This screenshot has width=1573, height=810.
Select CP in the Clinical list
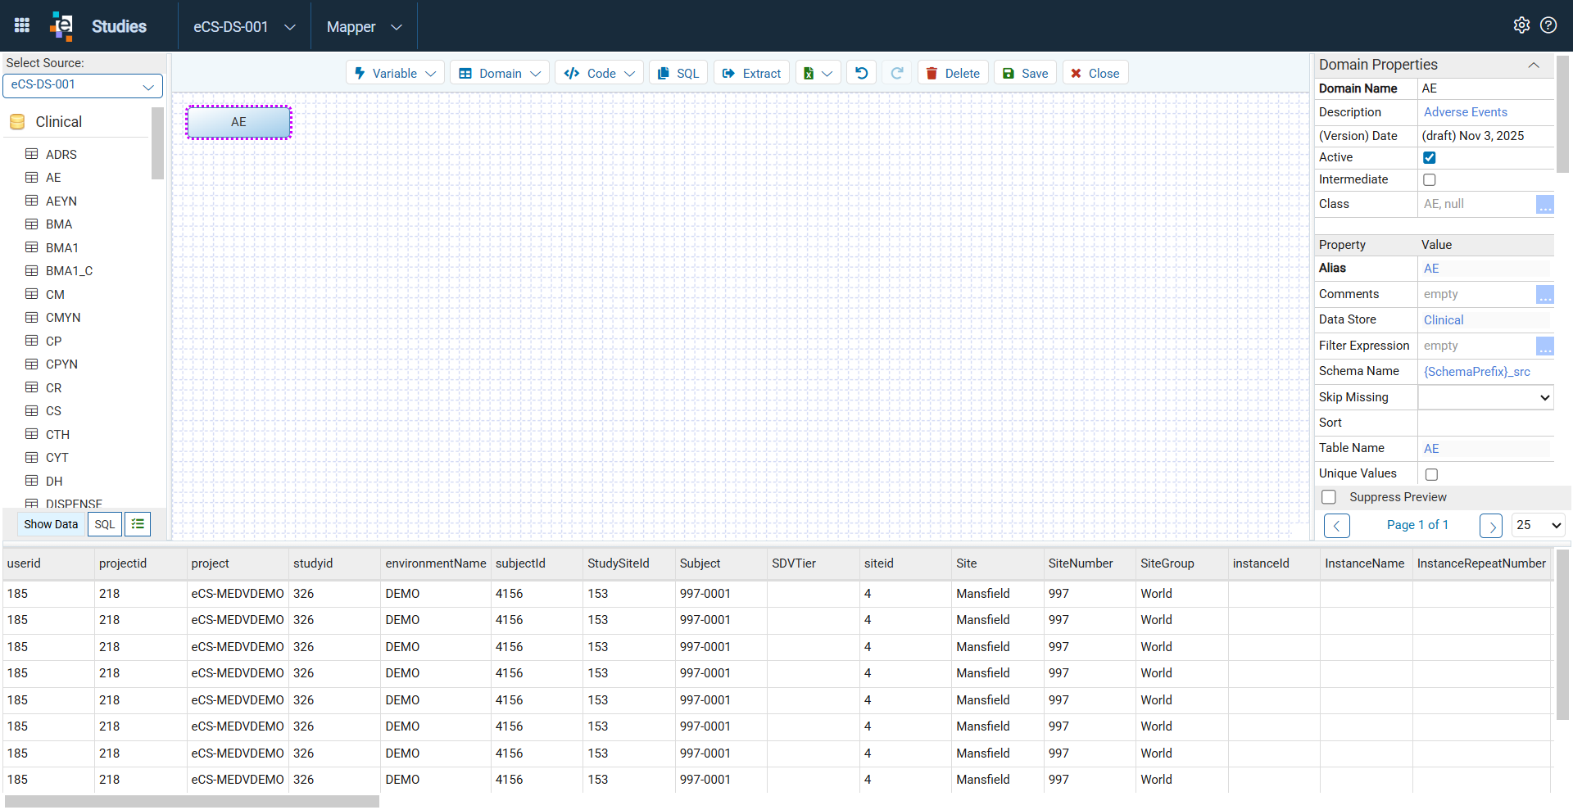pos(53,341)
